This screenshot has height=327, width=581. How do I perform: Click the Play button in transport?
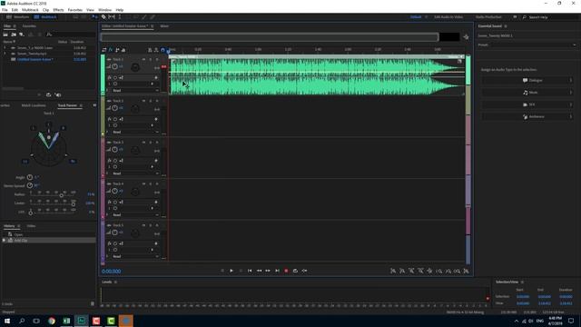pyautogui.click(x=231, y=271)
